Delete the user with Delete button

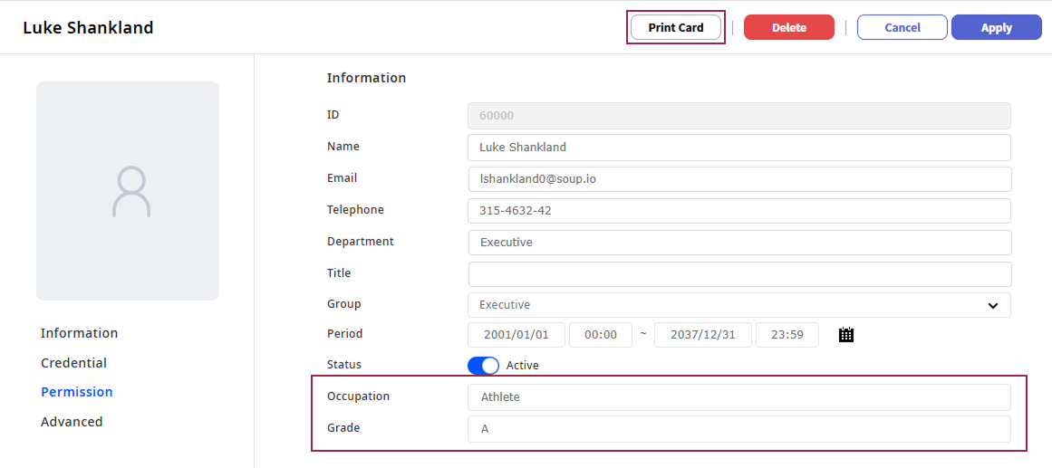[x=788, y=27]
